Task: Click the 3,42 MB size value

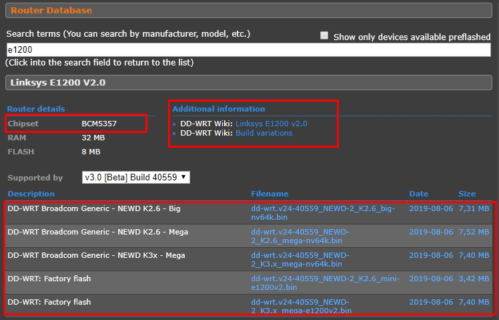Action: pyautogui.click(x=474, y=279)
